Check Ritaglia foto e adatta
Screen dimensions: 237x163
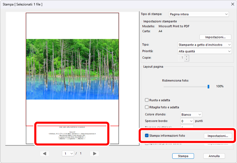(147, 107)
